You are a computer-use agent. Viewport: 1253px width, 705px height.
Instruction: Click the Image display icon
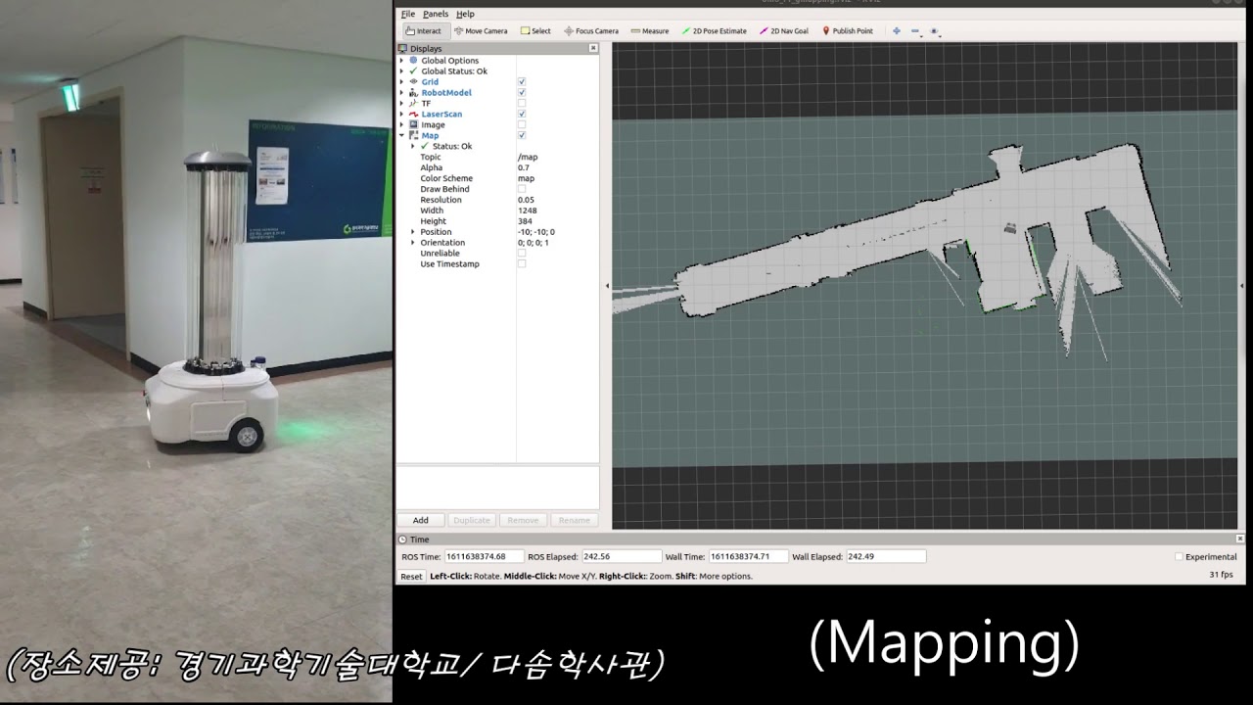[413, 124]
